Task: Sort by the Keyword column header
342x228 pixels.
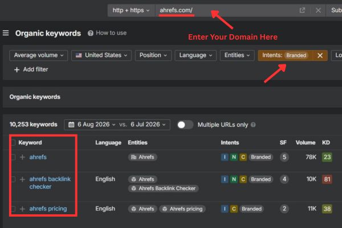Action: pos(30,142)
